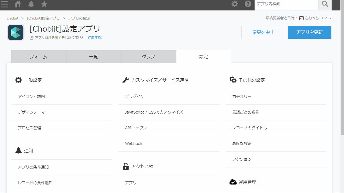Click the アクセス権 section heading
344x193 pixels.
coord(142,167)
